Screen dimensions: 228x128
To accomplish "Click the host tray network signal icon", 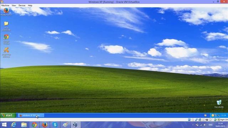I will (x=201, y=125).
